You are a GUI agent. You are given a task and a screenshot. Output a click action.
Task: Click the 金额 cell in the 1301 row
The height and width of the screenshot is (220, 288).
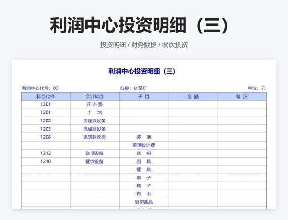[x=192, y=105]
